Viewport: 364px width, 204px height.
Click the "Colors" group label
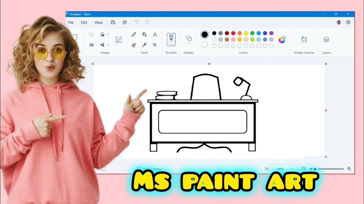tap(244, 53)
